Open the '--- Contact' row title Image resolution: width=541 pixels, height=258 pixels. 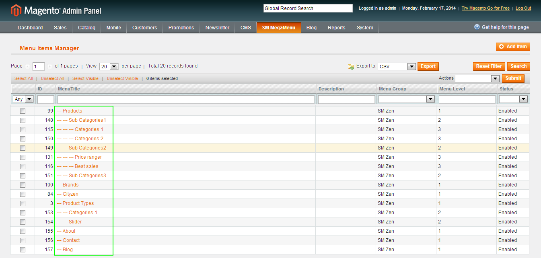click(68, 240)
